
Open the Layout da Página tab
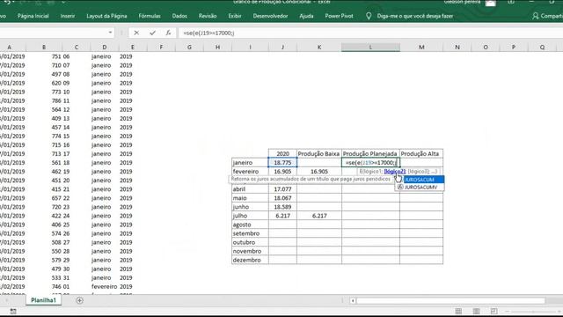(x=106, y=16)
